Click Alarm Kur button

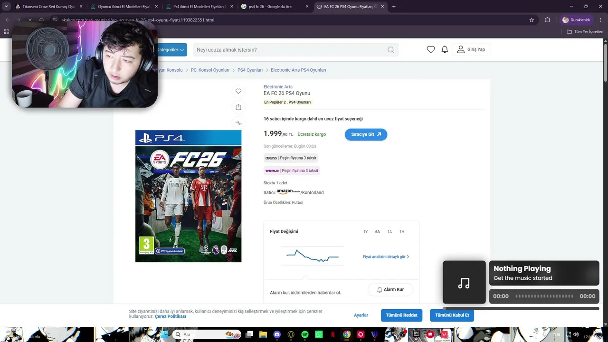pyautogui.click(x=390, y=290)
